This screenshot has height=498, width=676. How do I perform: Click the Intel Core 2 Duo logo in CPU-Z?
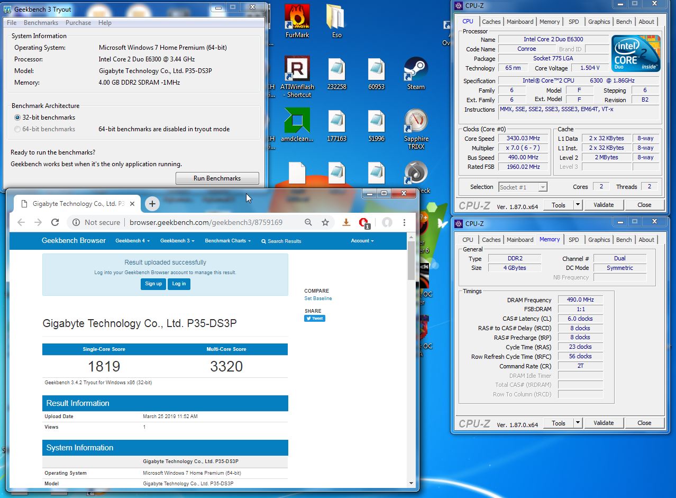(x=636, y=53)
